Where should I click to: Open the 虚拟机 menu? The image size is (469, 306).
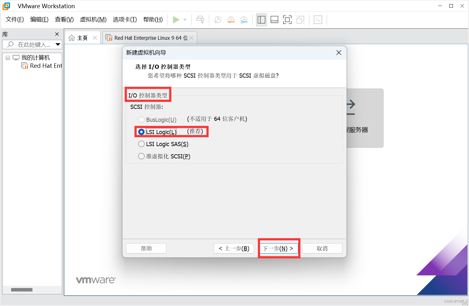pos(93,19)
